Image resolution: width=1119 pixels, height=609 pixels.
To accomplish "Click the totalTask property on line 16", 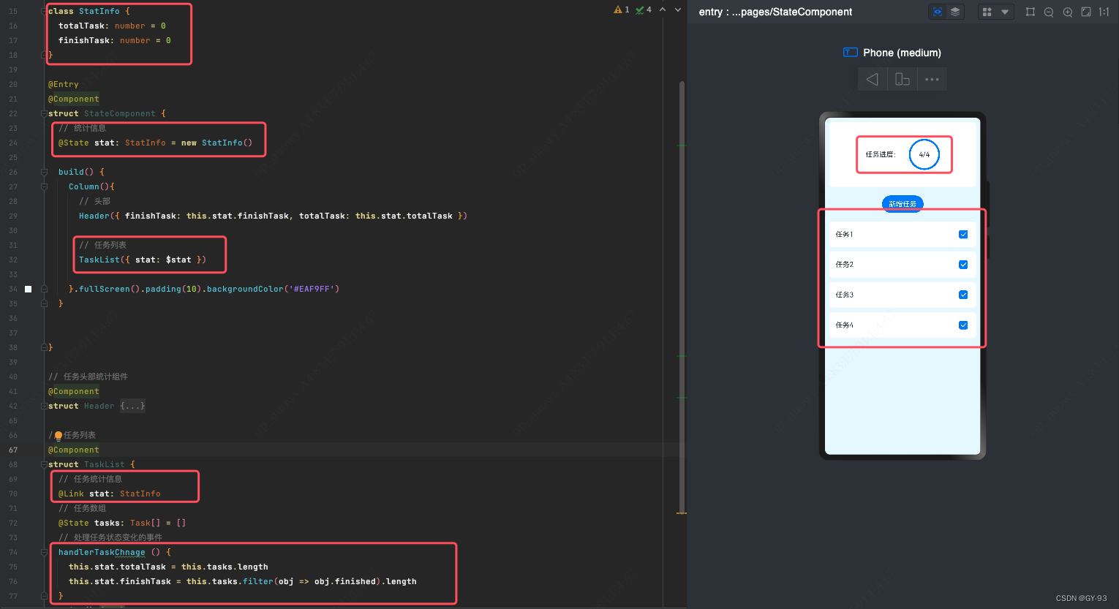I will tap(81, 26).
